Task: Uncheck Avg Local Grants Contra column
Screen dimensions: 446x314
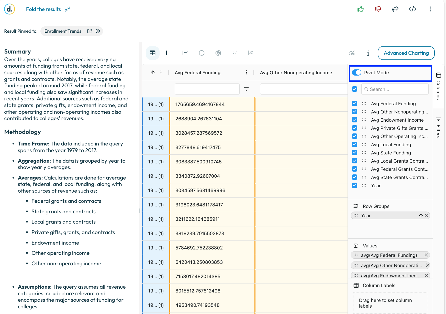Action: [354, 161]
